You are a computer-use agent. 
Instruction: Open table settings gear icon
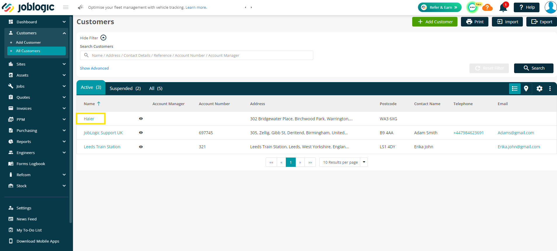pyautogui.click(x=539, y=89)
